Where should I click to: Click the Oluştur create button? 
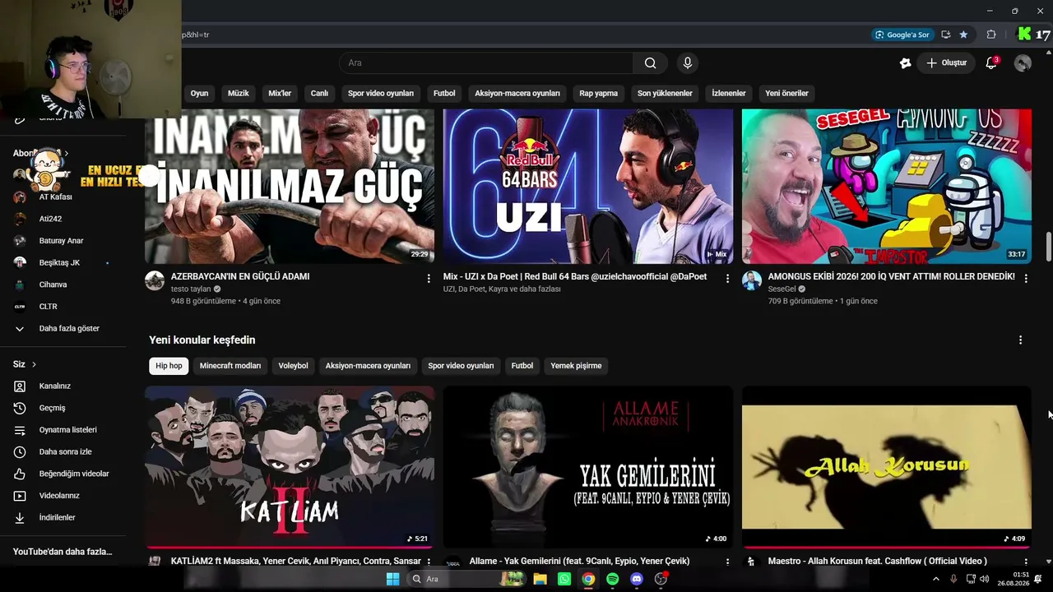point(946,63)
